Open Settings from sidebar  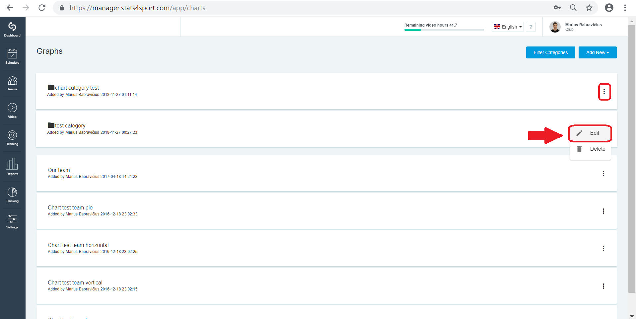(x=12, y=222)
